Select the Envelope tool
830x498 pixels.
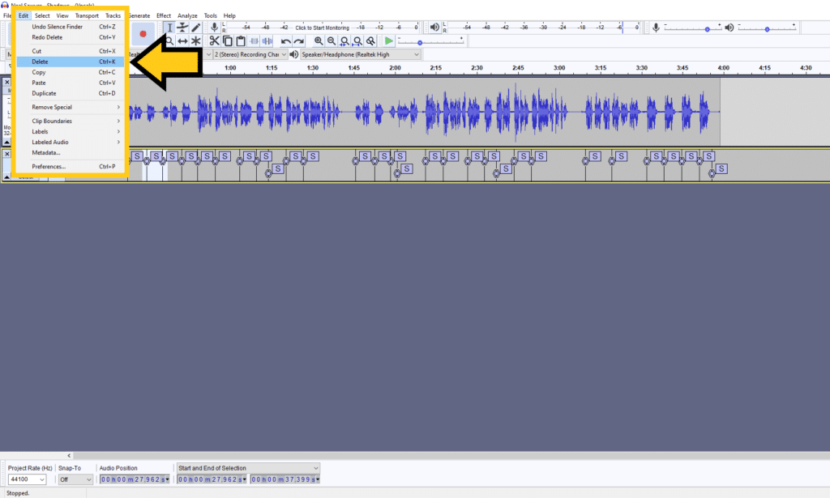182,26
